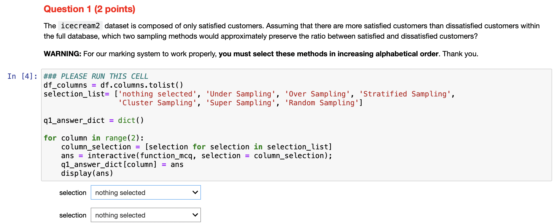Click the second 'selection' label
556x224 pixels.
tap(73, 215)
